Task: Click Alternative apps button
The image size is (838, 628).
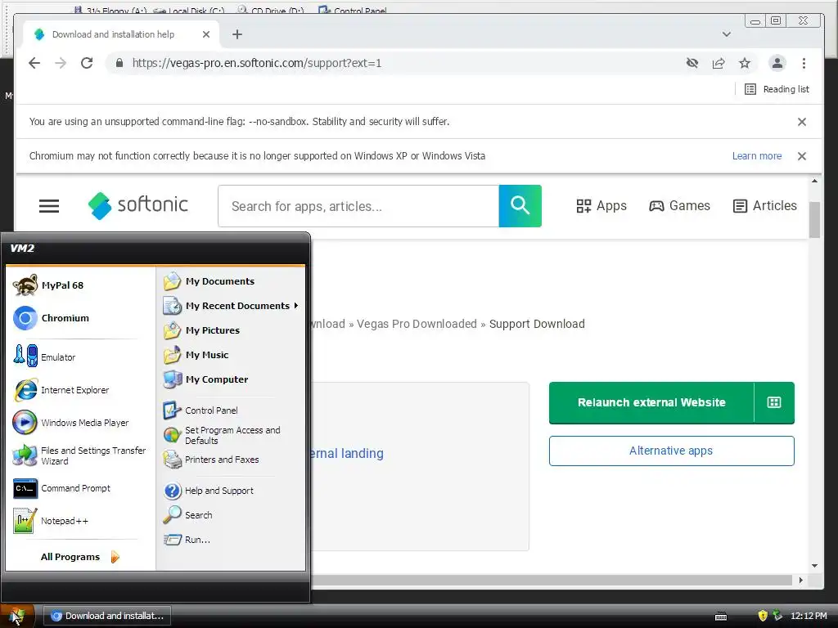Action: click(671, 451)
